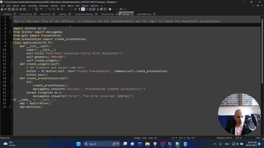Open the Settings menu
Viewport: 264px width, 148px height.
[54, 6]
